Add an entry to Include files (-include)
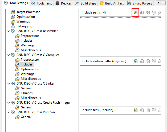The image size is (167, 132). click(x=136, y=110)
